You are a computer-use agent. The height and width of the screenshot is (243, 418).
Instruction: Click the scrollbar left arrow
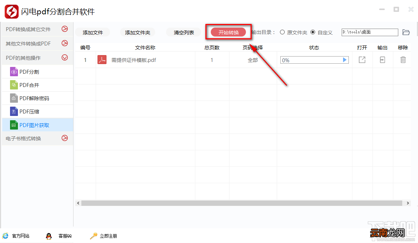78,203
